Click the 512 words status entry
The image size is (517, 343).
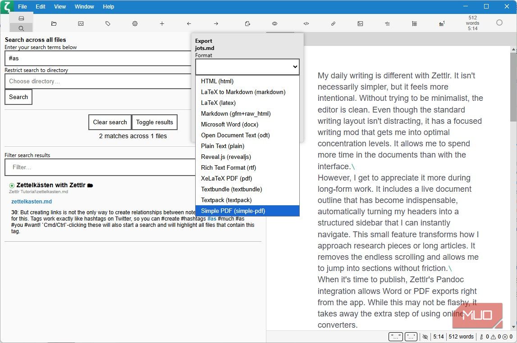[461, 337]
